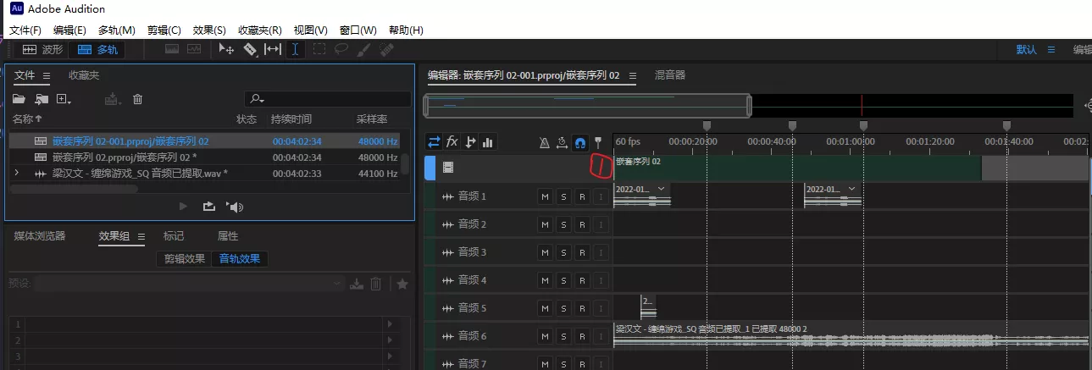Select the Move tool
Viewport: 1092px width, 370px height.
click(226, 50)
